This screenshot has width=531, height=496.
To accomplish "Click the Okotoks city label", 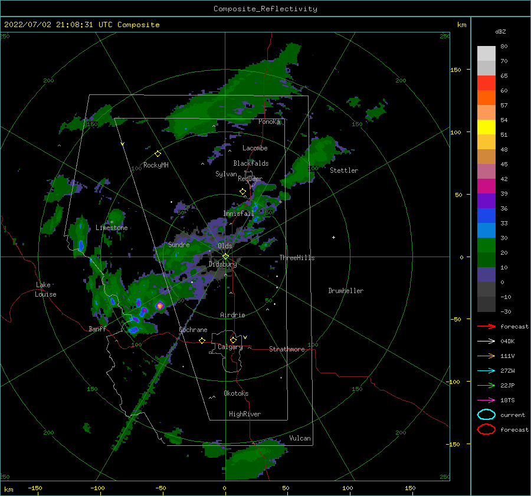I will tap(236, 393).
